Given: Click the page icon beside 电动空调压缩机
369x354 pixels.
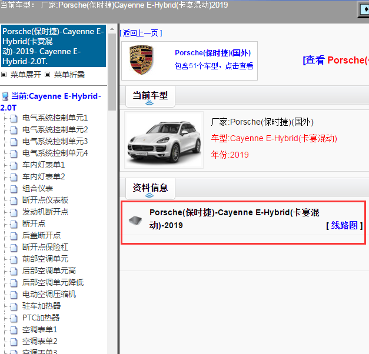Looking at the screenshot, I should [14, 295].
